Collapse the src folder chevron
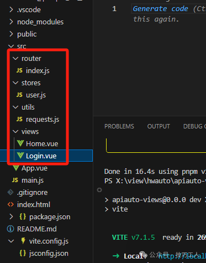This screenshot has height=263, width=206. click(11, 46)
